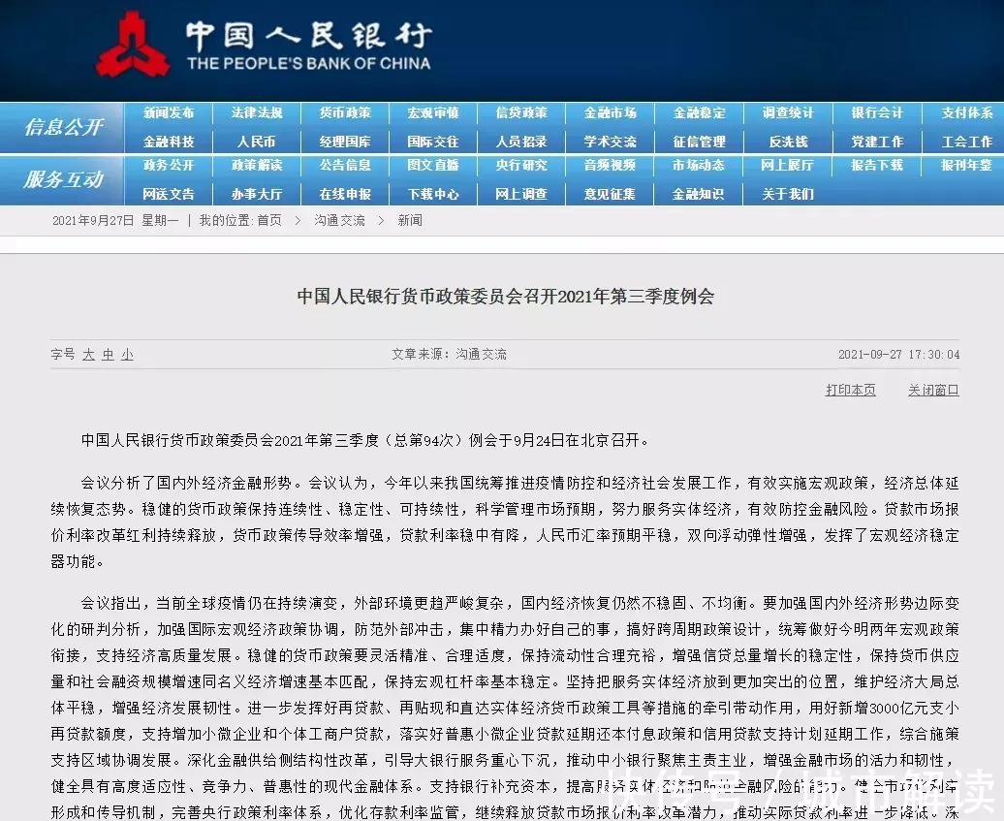This screenshot has width=1004, height=821.
Task: Navigate to 沟通交流 via the breadcrumb
Action: click(x=339, y=220)
